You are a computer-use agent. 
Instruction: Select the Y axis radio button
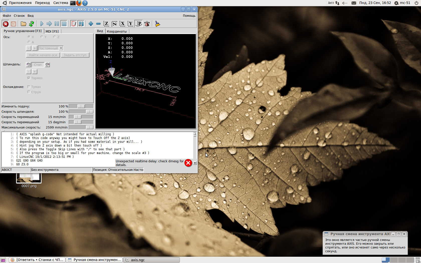42,37
